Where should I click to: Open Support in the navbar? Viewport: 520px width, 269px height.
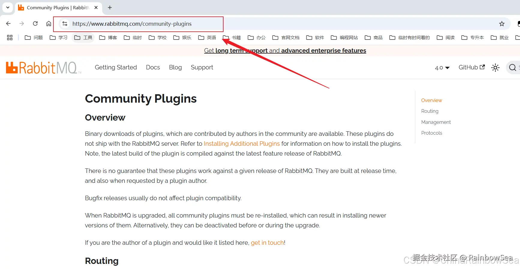(202, 67)
